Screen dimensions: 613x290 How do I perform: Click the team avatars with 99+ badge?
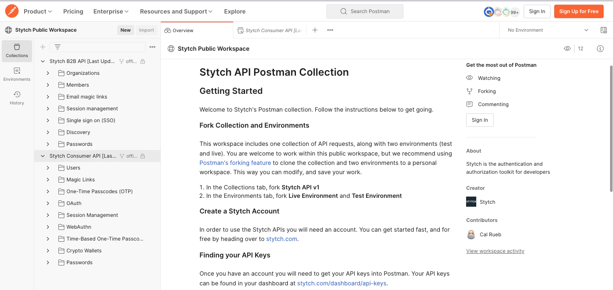(502, 12)
